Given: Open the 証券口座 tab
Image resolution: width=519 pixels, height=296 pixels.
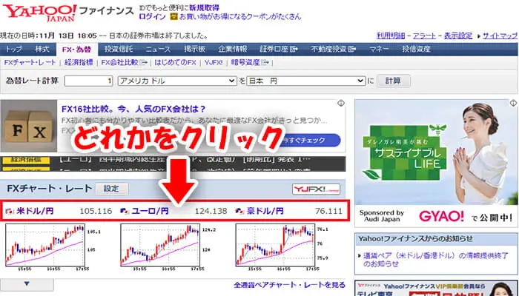Looking at the screenshot, I should click(x=278, y=50).
